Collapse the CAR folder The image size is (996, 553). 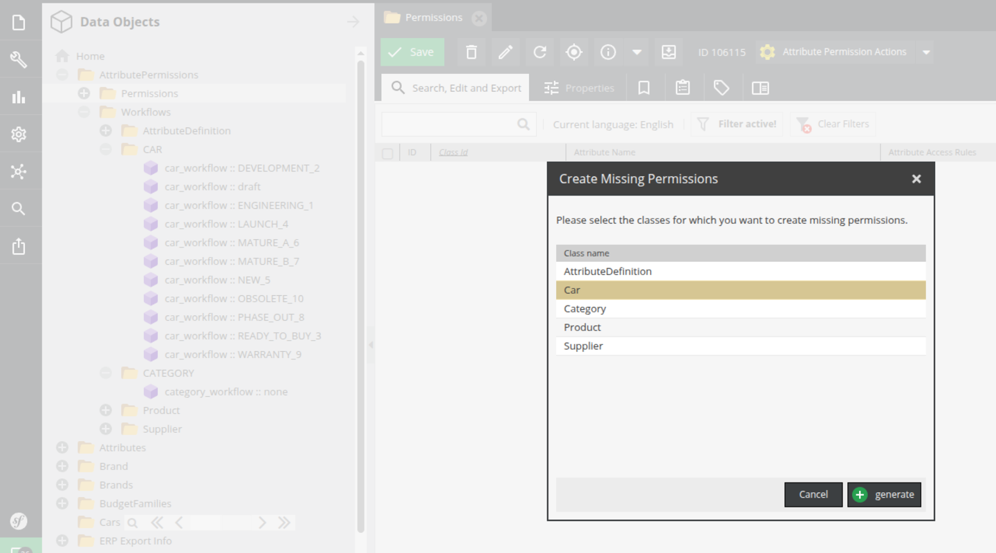point(106,149)
